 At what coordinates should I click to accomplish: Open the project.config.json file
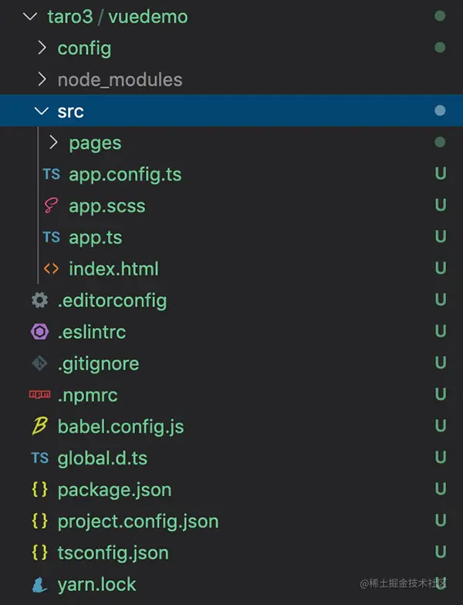pos(137,522)
